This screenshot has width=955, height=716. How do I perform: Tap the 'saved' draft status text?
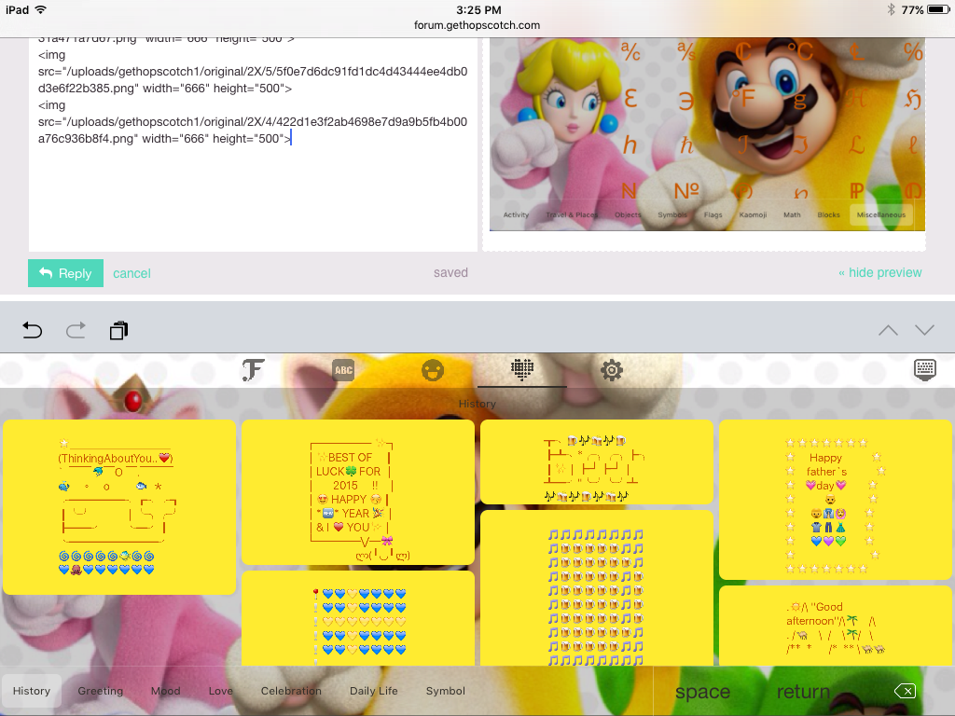(450, 273)
